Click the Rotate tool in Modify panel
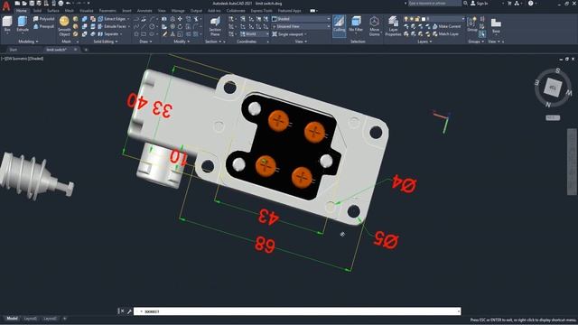The height and width of the screenshot is (325, 578). (x=180, y=26)
